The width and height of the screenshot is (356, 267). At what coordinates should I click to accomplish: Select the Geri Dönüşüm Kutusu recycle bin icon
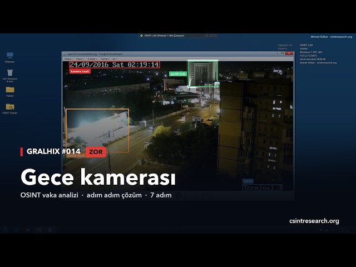click(x=10, y=76)
